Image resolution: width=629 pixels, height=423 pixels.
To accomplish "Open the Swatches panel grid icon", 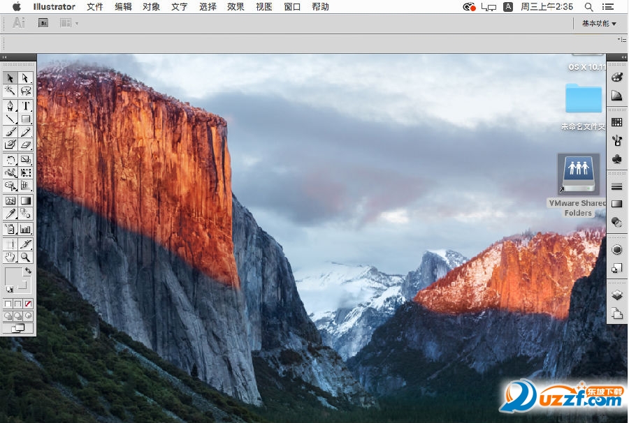I will coord(616,122).
